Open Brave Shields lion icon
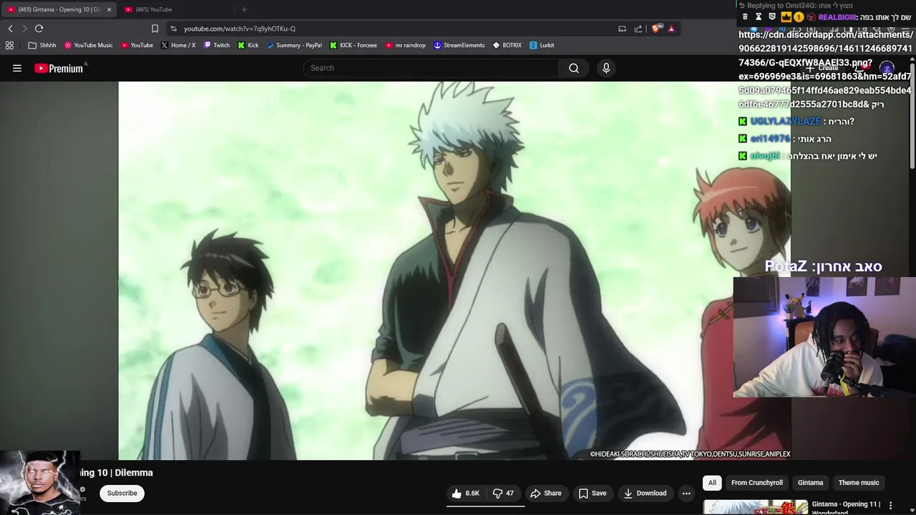 point(656,29)
